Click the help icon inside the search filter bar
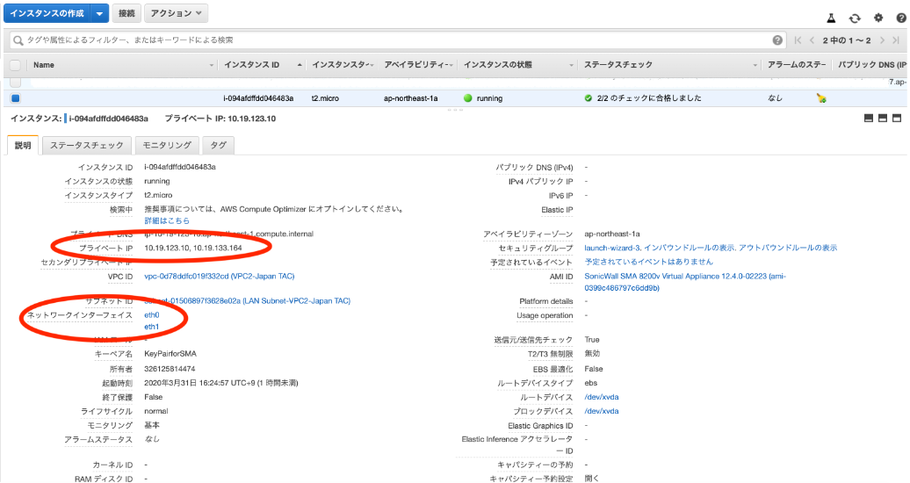910x483 pixels. click(777, 40)
